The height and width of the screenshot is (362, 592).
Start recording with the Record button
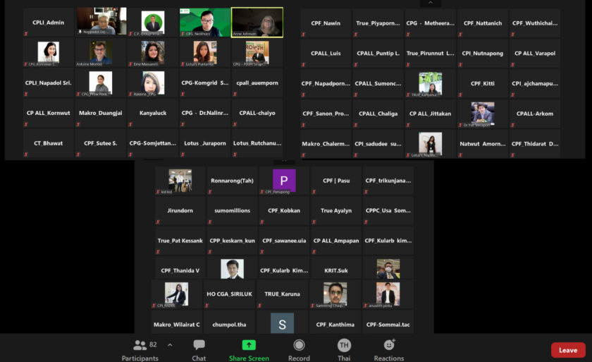299,349
